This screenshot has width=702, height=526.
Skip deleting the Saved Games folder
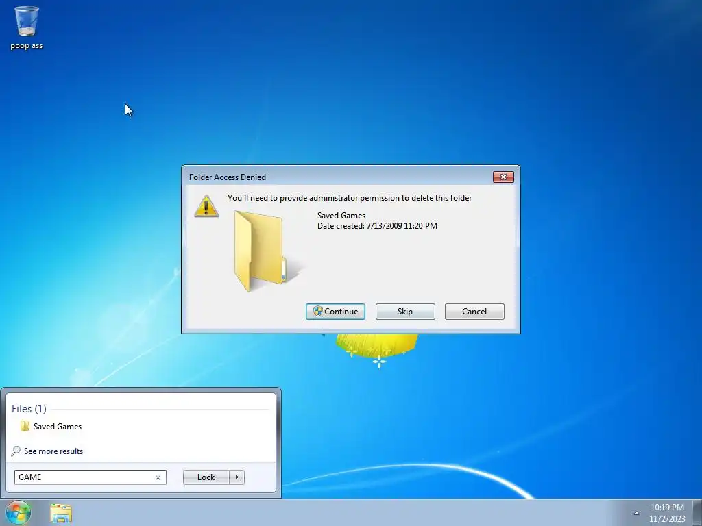405,312
